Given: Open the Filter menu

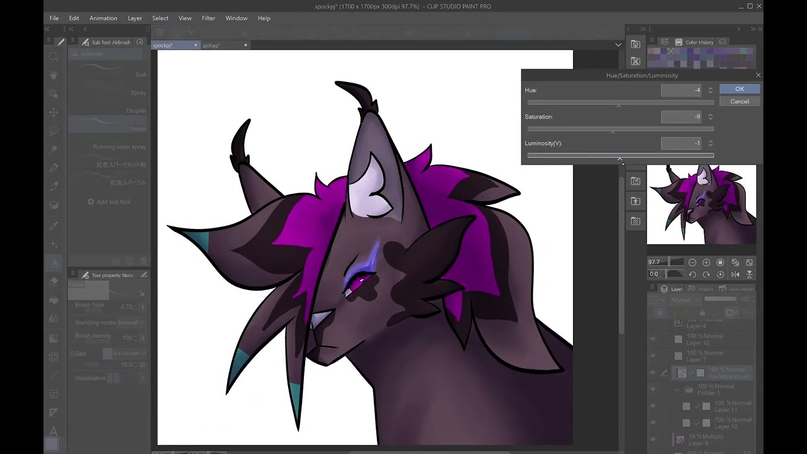Looking at the screenshot, I should tap(209, 18).
